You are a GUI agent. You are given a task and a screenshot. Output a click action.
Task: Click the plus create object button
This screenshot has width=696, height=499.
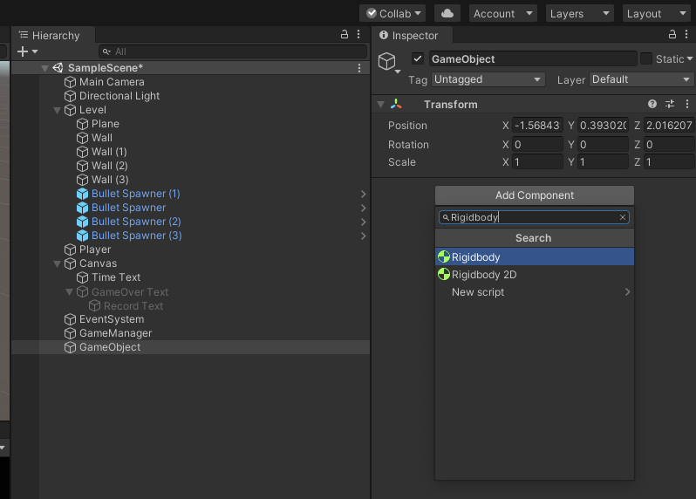27,51
